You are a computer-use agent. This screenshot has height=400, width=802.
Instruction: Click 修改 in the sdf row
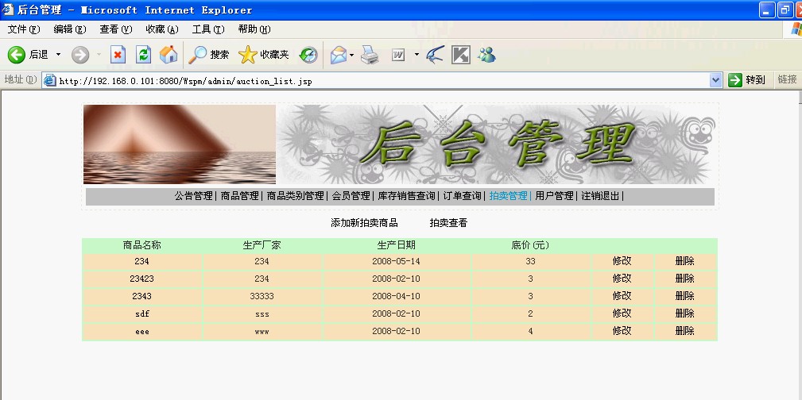[622, 313]
